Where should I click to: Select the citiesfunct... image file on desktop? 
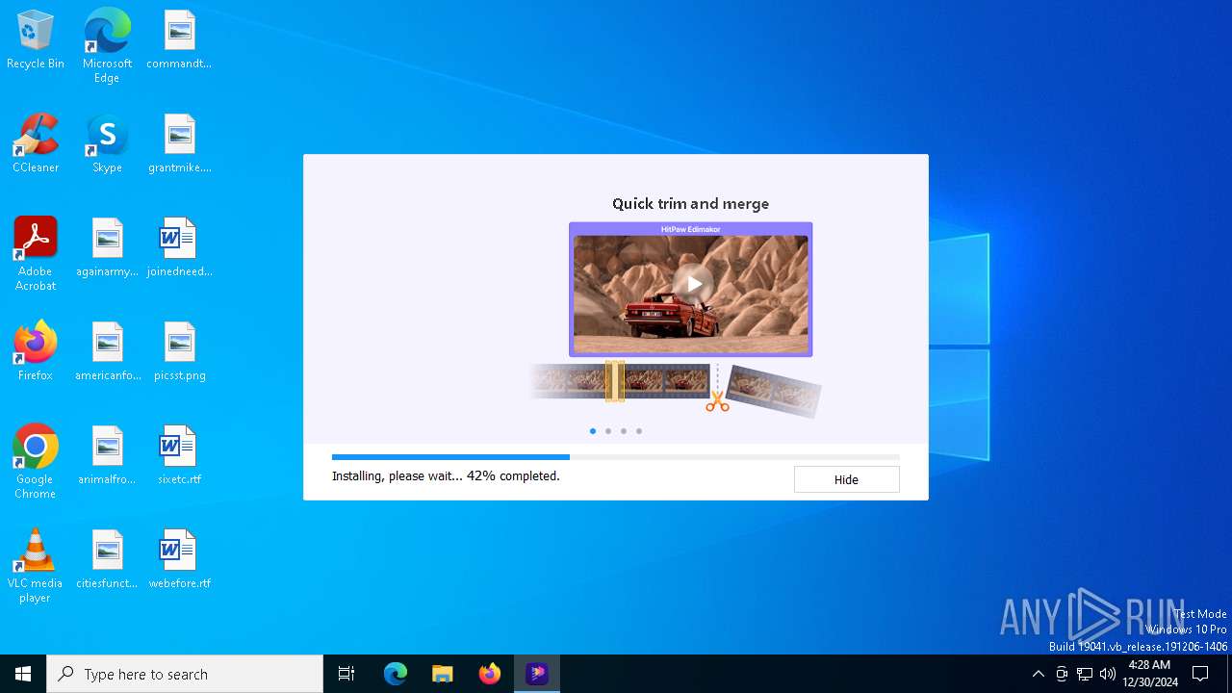coord(107,560)
